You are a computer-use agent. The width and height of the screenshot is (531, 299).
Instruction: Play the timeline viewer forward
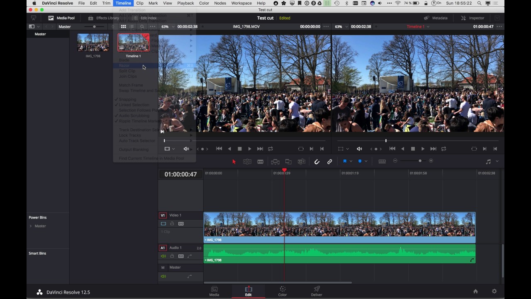pos(423,149)
